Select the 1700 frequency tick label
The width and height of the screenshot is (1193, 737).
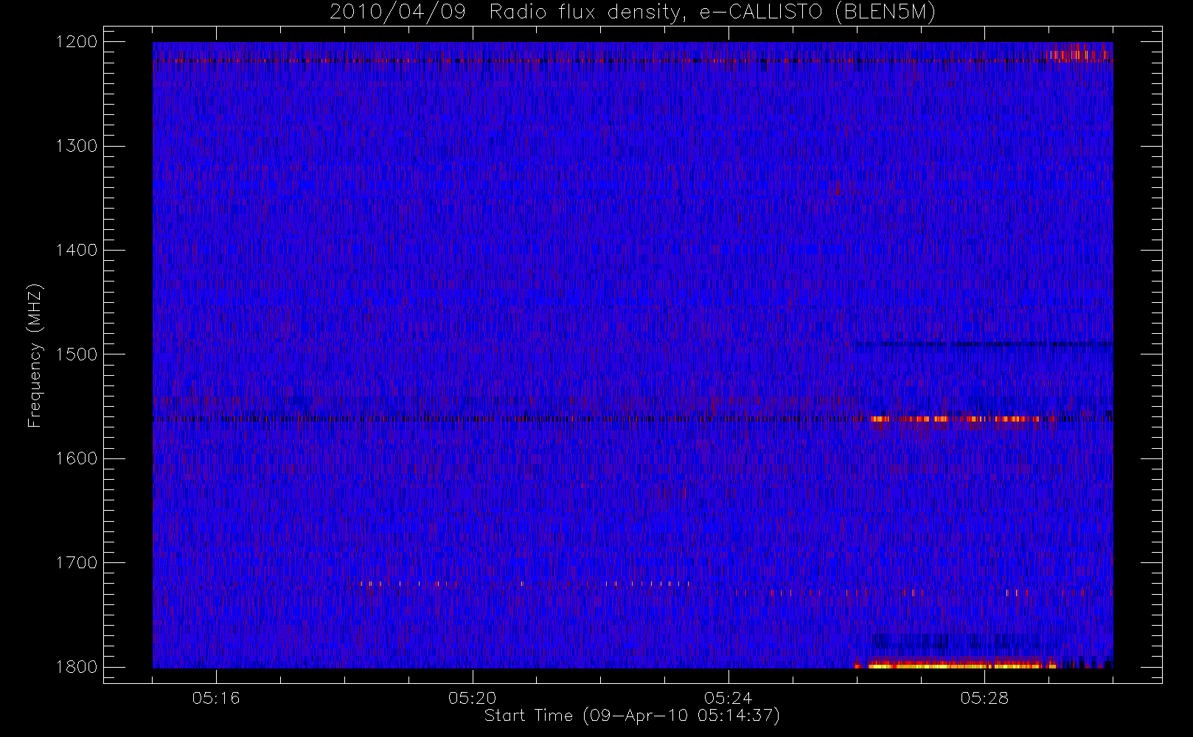pos(77,563)
